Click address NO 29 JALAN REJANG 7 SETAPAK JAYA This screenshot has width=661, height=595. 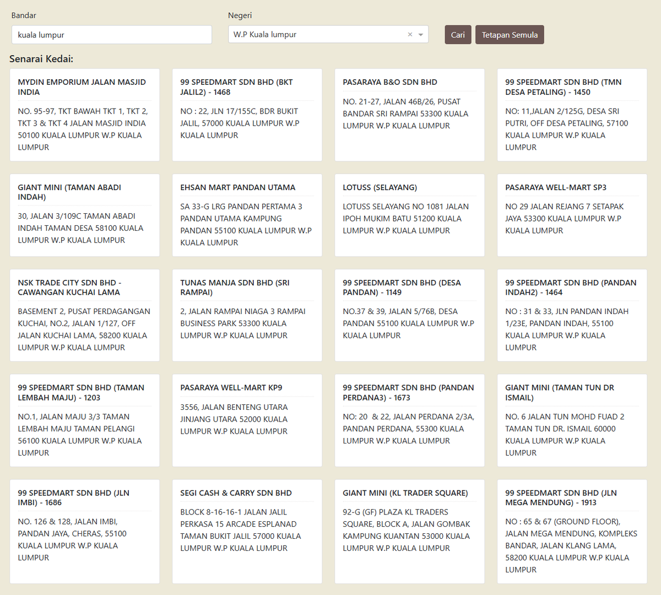tap(565, 219)
